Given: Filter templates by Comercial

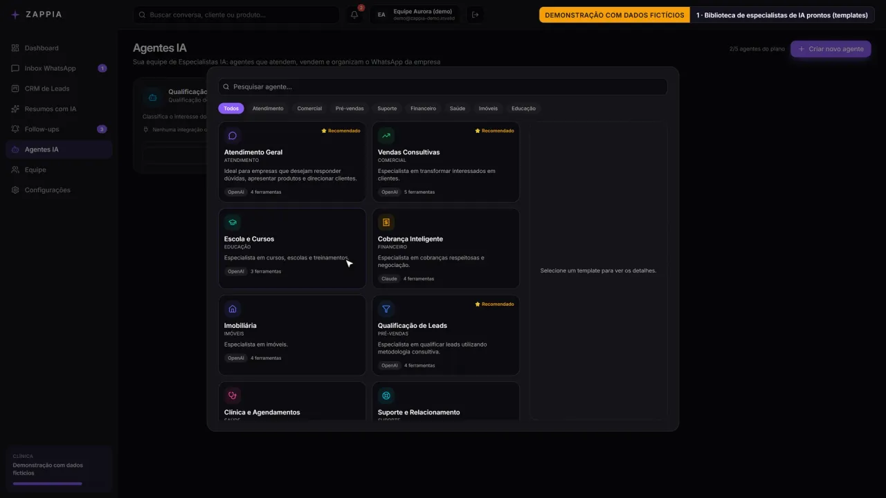Looking at the screenshot, I should pos(309,109).
